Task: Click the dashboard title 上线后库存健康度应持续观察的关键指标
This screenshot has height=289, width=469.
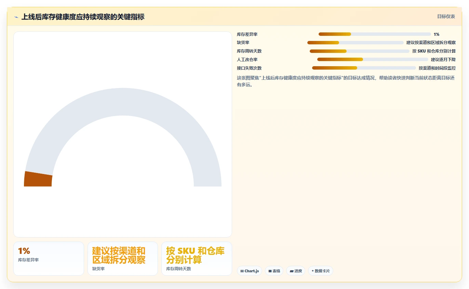Action: (83, 17)
